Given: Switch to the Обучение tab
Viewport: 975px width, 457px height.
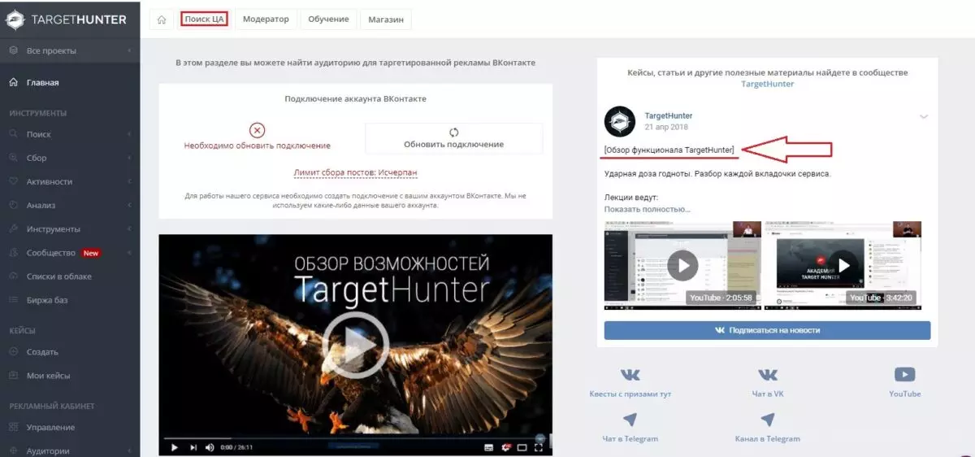Looking at the screenshot, I should 328,20.
